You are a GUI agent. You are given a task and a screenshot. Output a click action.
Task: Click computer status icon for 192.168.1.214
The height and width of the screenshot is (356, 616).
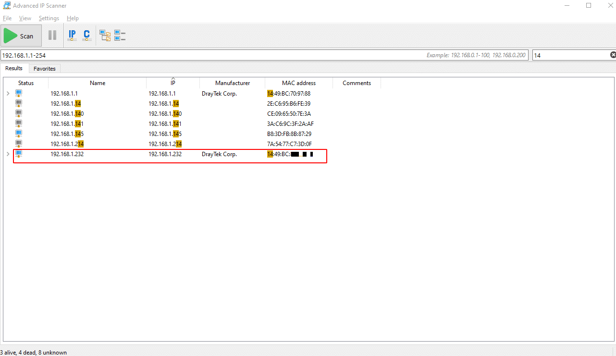click(19, 144)
